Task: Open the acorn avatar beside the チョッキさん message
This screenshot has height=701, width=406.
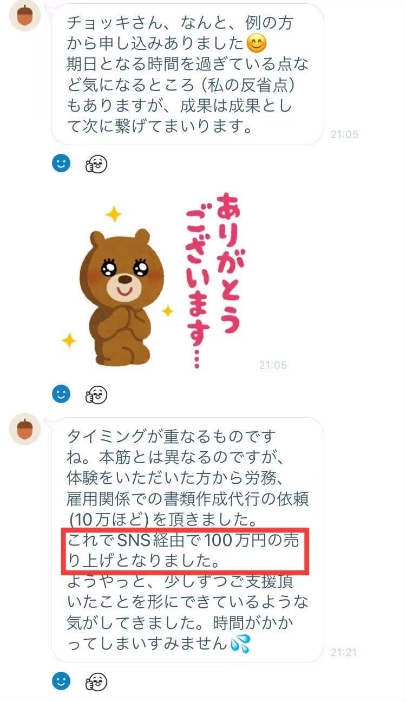Action: coord(25,15)
